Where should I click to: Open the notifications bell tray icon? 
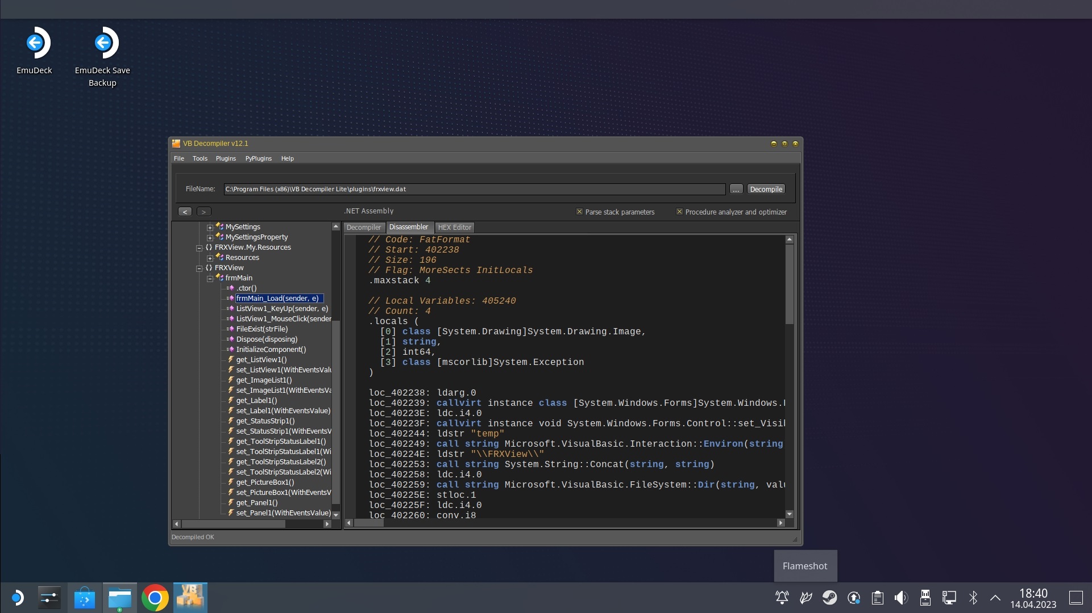click(782, 598)
